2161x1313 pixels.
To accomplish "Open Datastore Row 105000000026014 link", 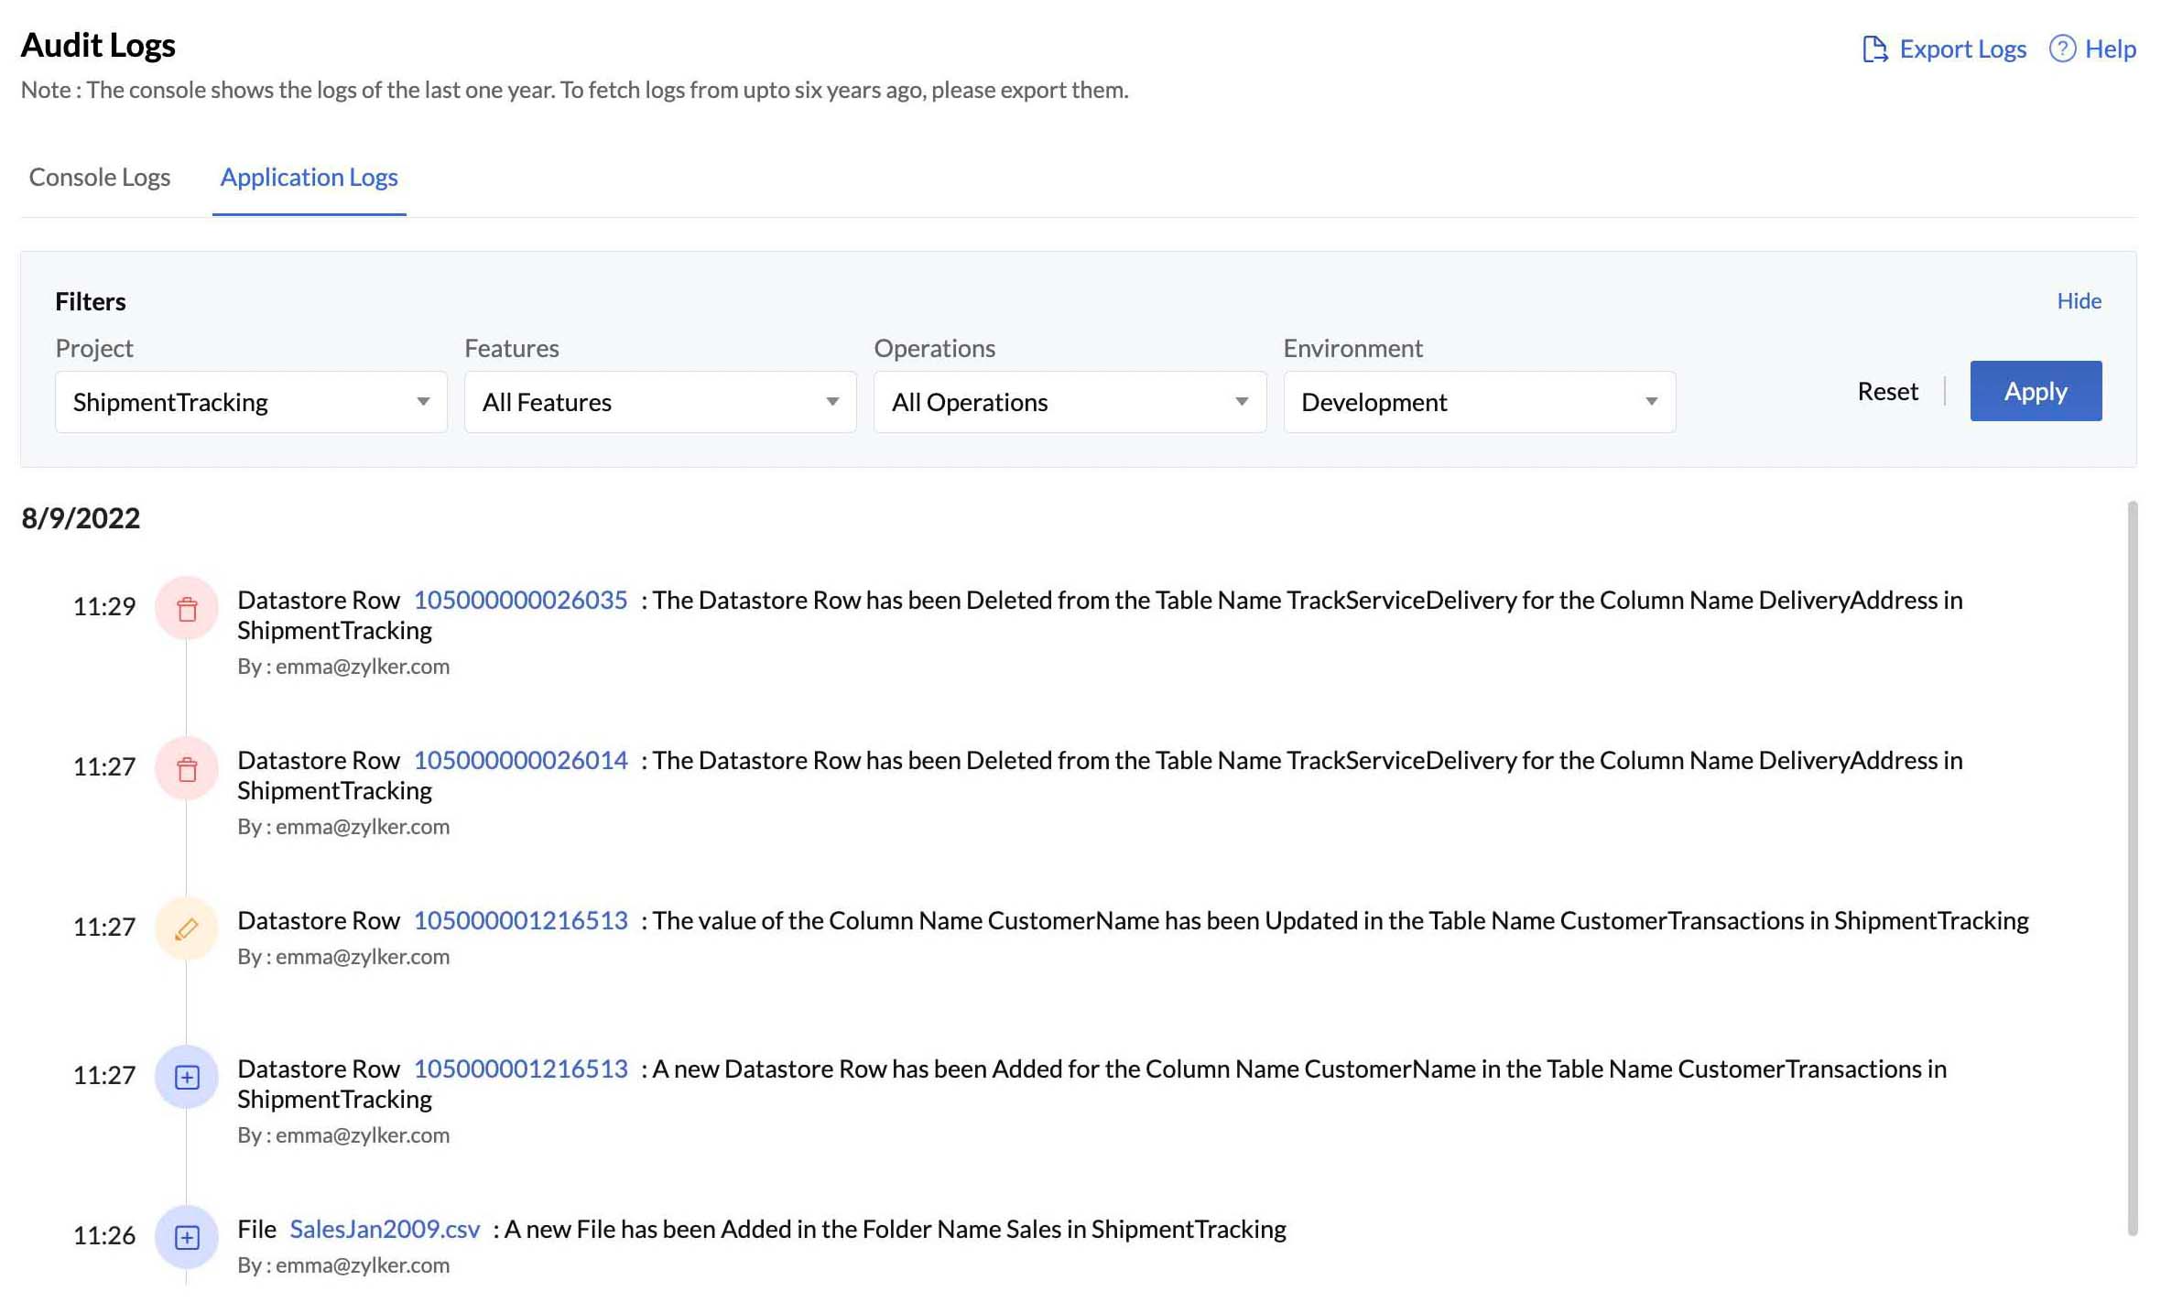I will [x=520, y=760].
